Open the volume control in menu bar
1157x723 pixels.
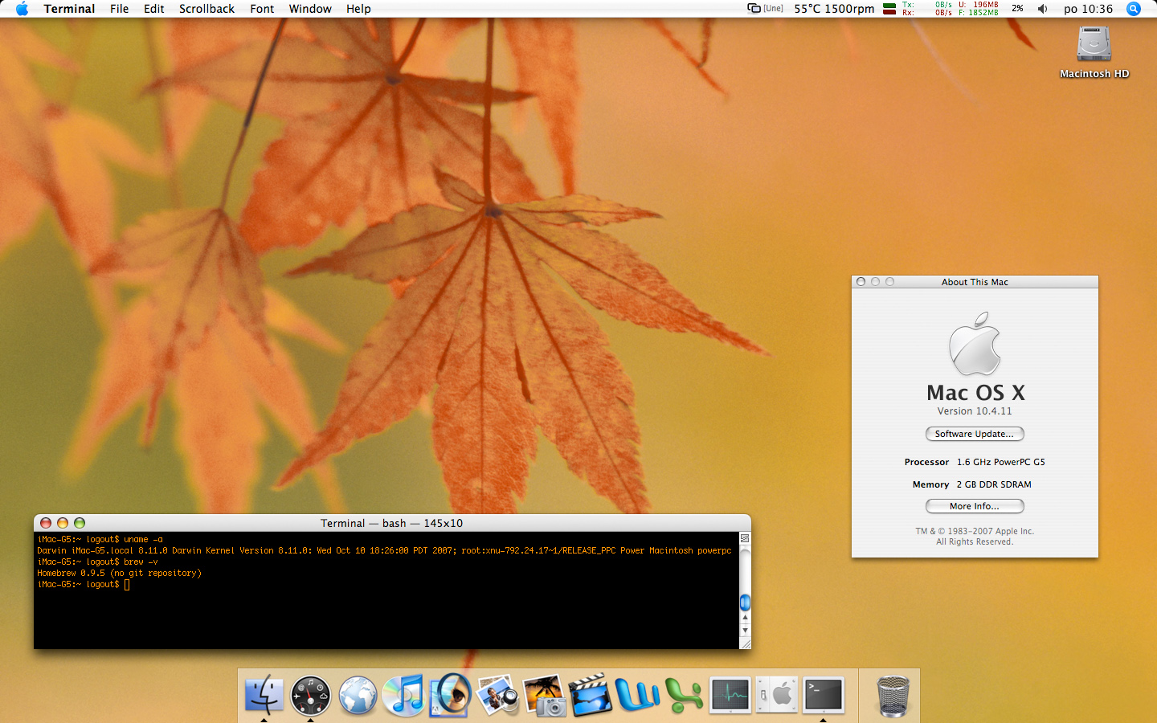point(1042,9)
